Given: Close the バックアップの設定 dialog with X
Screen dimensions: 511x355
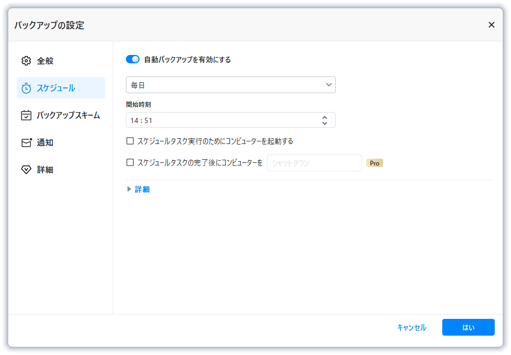Looking at the screenshot, I should click(492, 25).
